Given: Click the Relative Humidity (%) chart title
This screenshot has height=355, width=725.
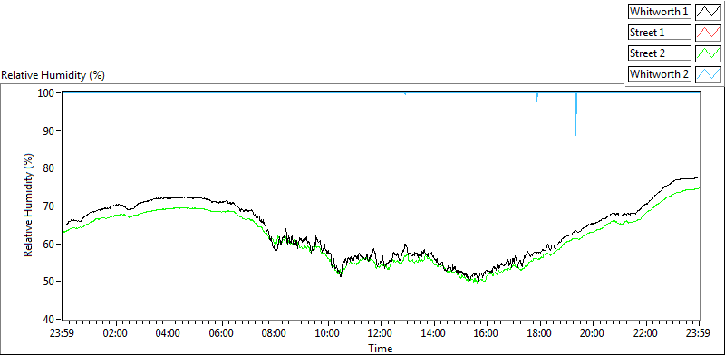Looking at the screenshot, I should (x=53, y=75).
